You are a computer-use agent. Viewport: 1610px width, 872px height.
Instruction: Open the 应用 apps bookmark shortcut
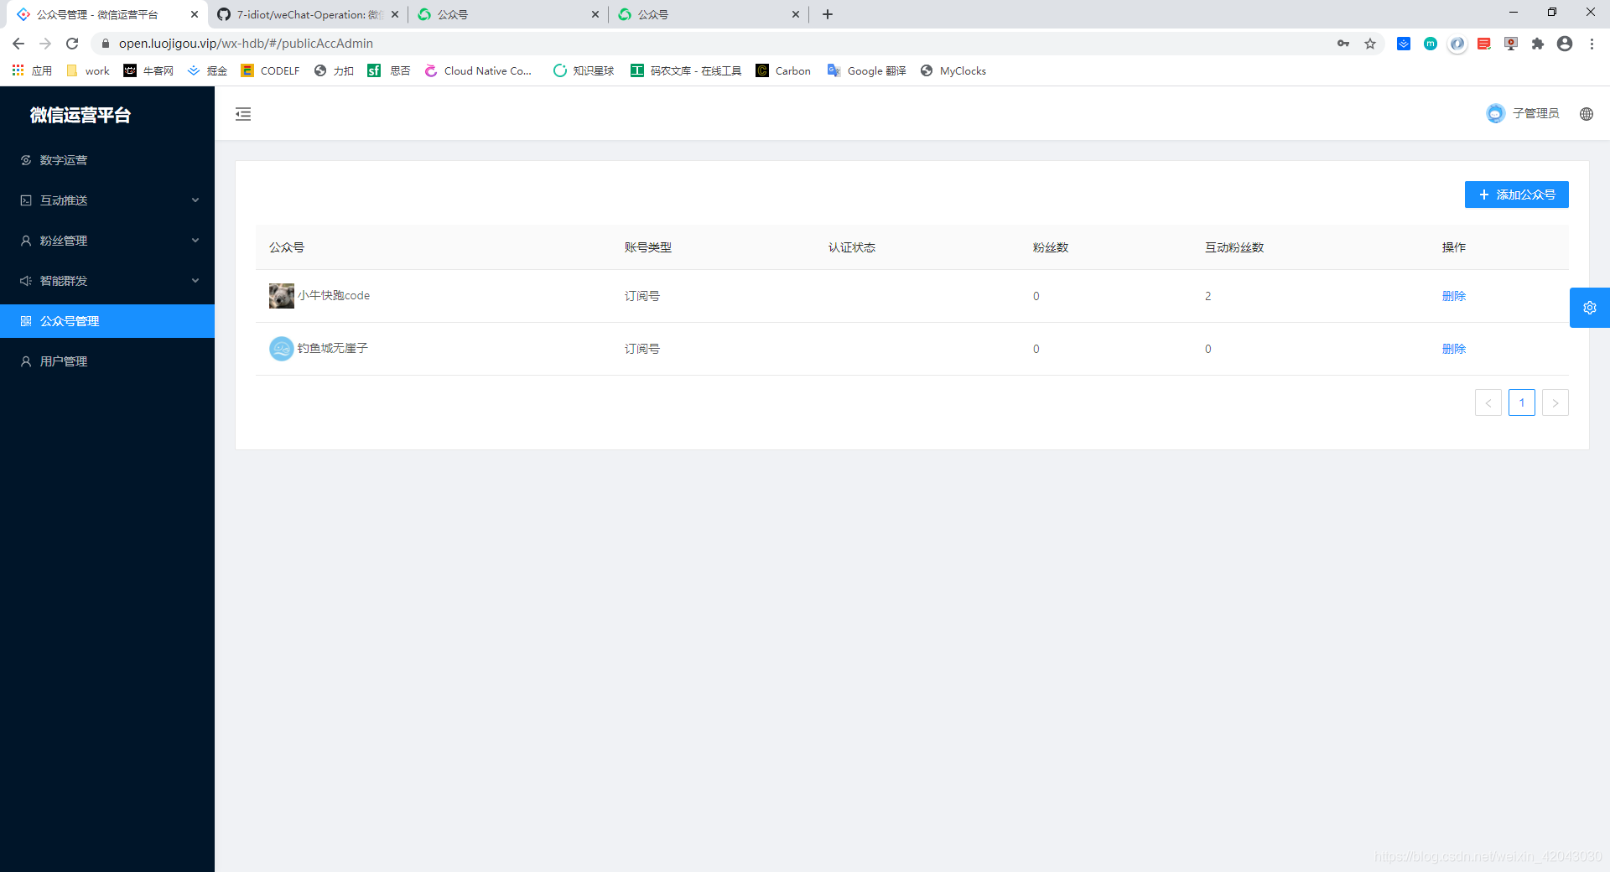pyautogui.click(x=32, y=71)
